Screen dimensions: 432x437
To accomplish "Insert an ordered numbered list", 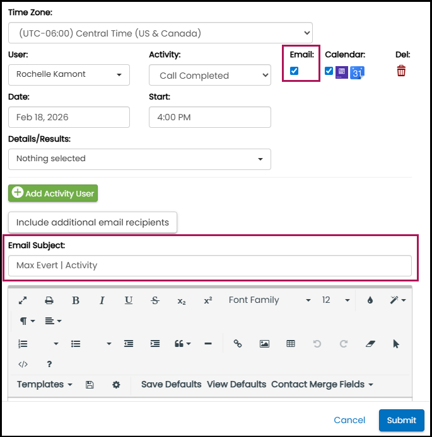I will (x=23, y=344).
